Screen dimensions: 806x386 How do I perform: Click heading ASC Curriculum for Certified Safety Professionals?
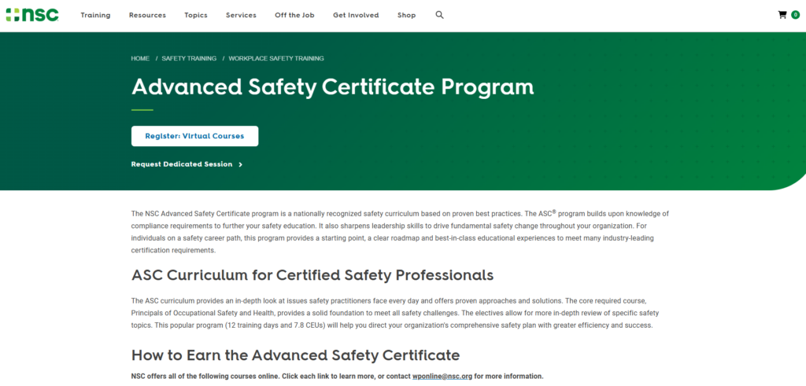pyautogui.click(x=312, y=275)
